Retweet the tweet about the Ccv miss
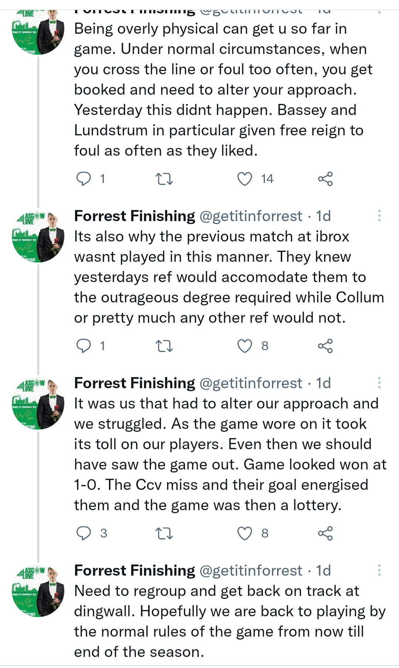Viewport: 399px width, 668px height. point(164,533)
